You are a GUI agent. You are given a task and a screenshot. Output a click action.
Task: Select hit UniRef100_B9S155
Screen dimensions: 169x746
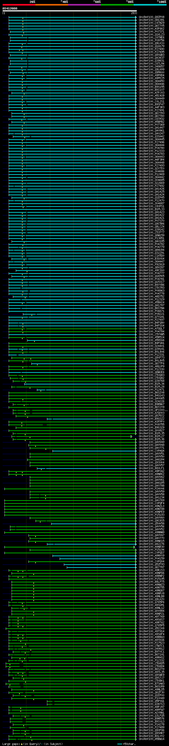click(152, 87)
